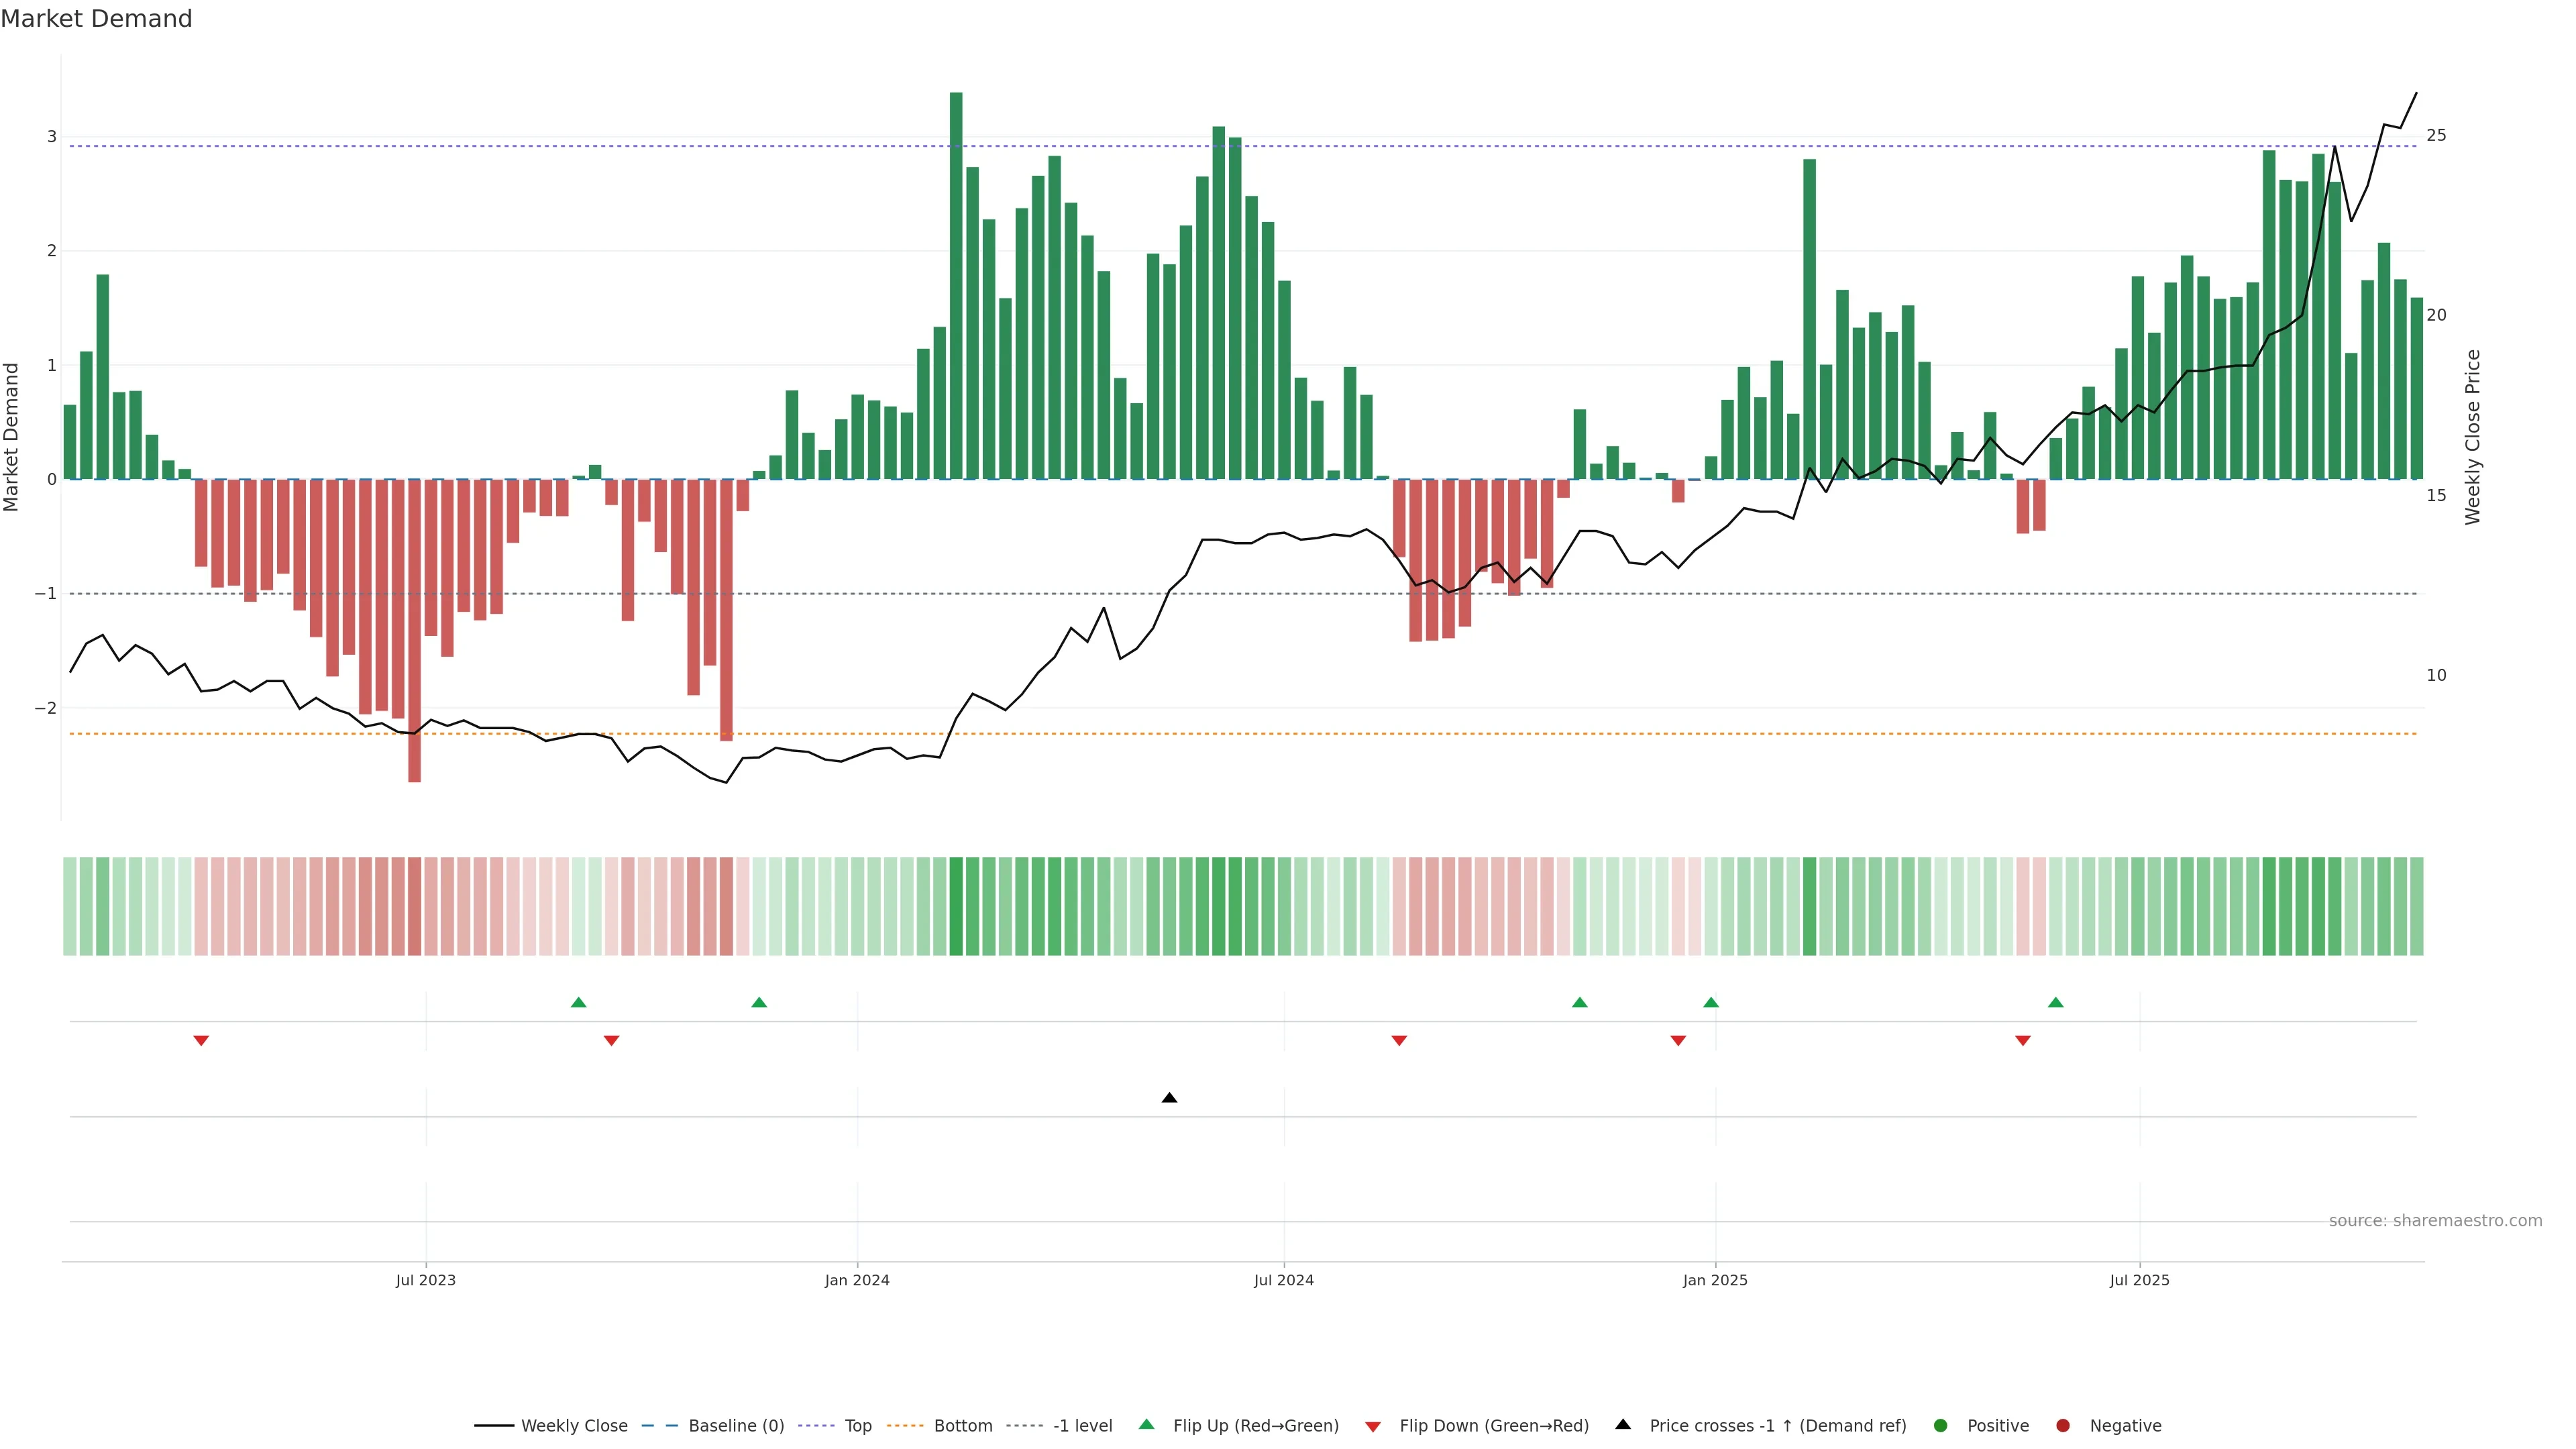Viewport: 2576px width, 1449px height.
Task: Click the Jul 2025 x-axis label
Action: pos(2139,1280)
